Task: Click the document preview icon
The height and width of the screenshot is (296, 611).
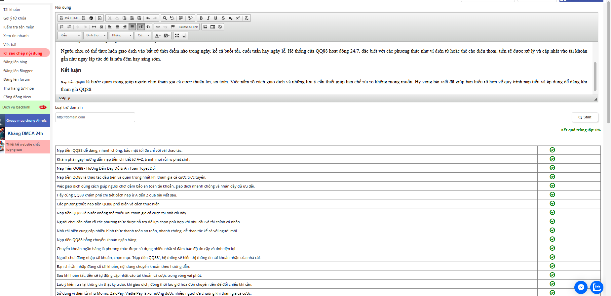Action: coord(84,18)
